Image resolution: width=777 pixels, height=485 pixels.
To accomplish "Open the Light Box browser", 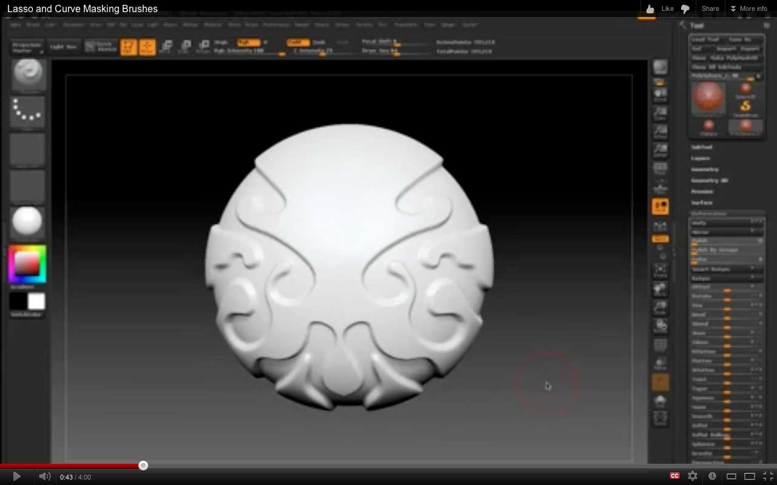I will [x=63, y=47].
